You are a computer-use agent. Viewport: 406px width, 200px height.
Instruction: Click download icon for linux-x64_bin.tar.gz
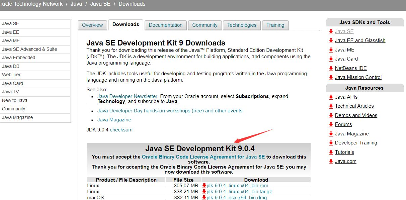[x=204, y=192]
